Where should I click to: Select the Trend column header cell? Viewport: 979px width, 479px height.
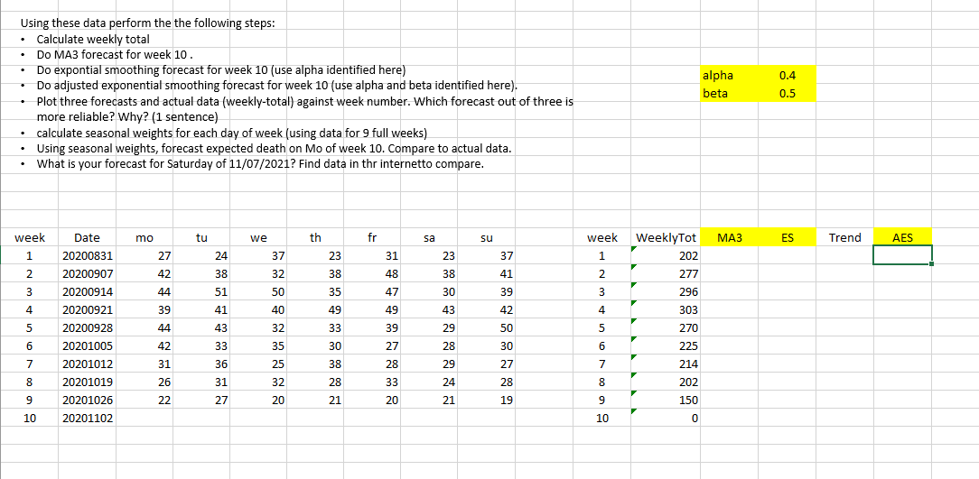tap(844, 237)
